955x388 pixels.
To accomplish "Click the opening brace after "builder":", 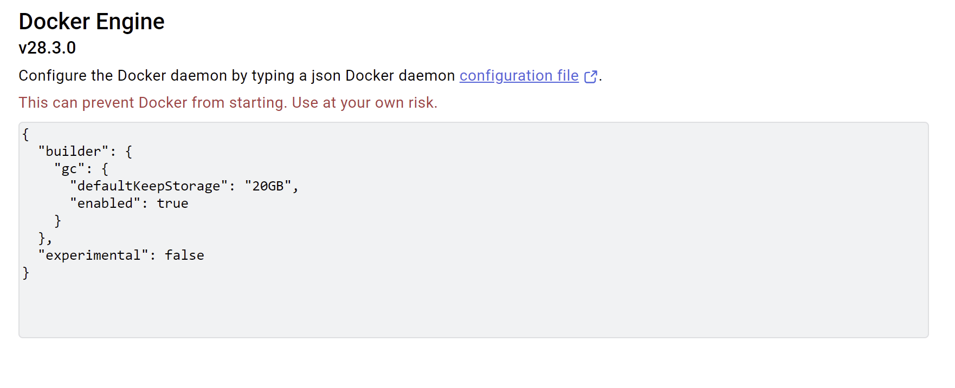I will [128, 152].
